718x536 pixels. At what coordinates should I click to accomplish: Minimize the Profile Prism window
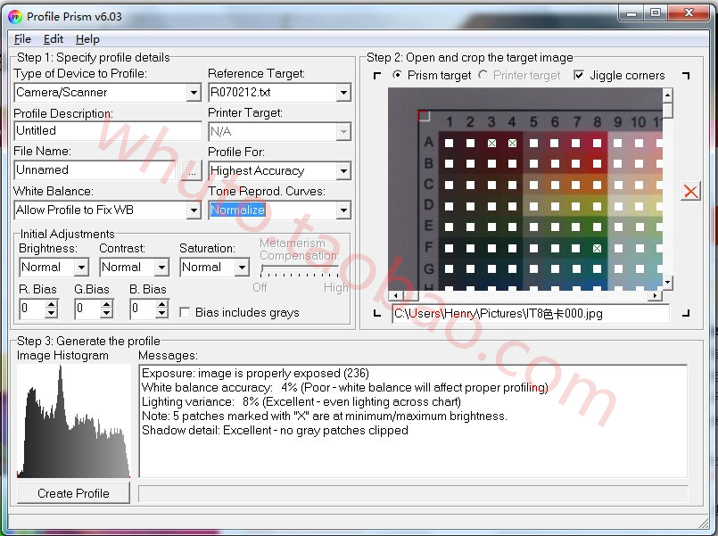click(x=631, y=13)
